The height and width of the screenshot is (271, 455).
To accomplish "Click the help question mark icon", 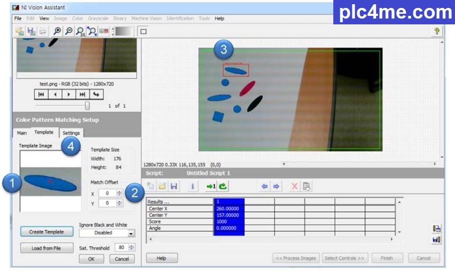I will [x=436, y=32].
